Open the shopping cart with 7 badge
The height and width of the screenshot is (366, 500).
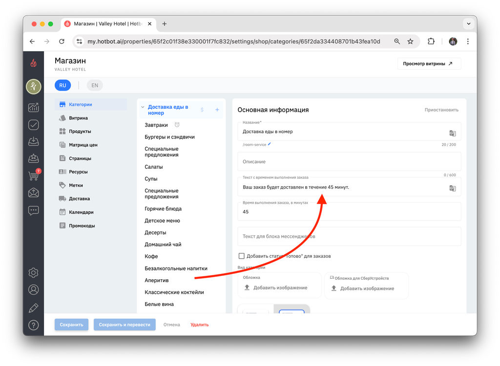coord(34,175)
